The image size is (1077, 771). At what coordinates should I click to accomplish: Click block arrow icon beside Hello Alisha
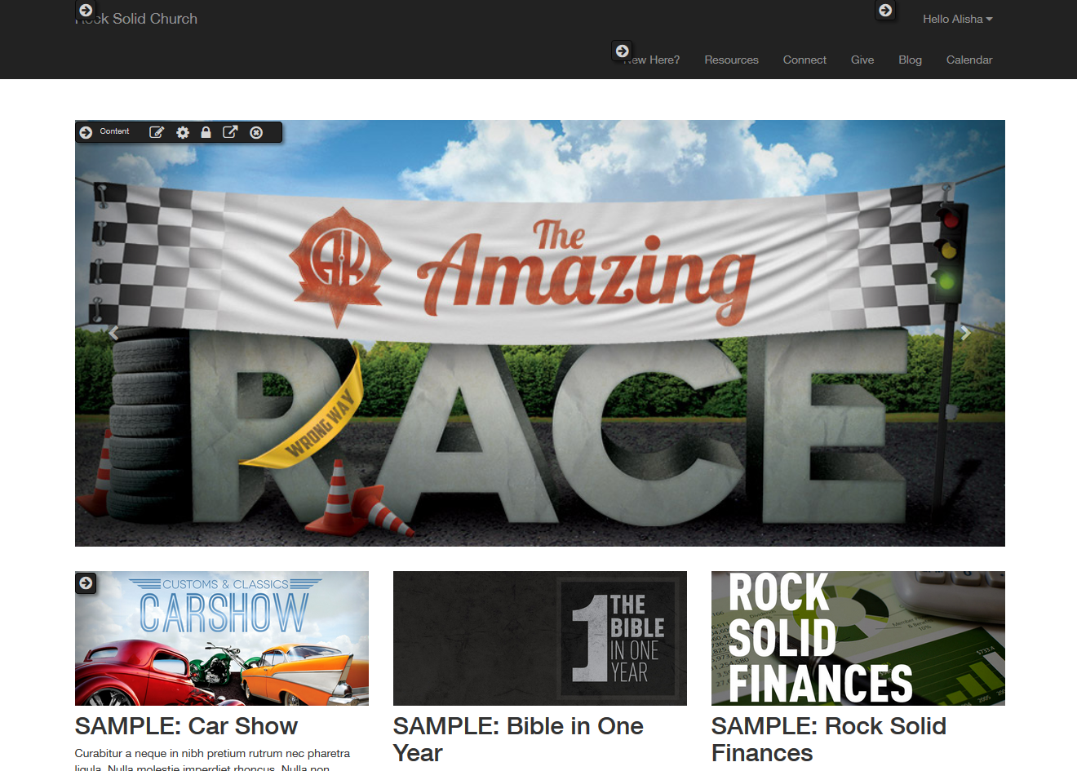click(x=885, y=11)
